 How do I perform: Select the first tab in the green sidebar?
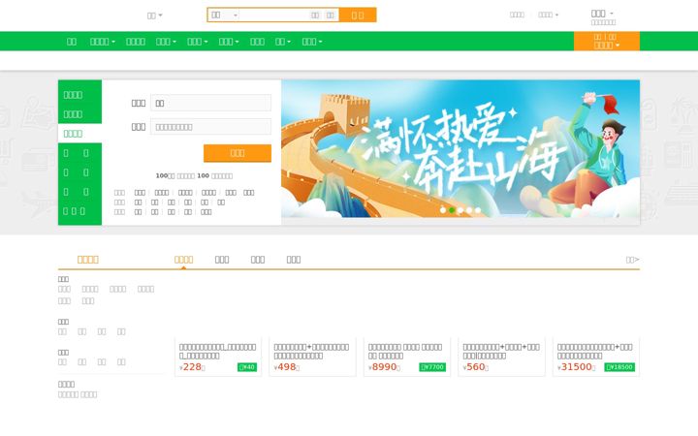[x=80, y=94]
